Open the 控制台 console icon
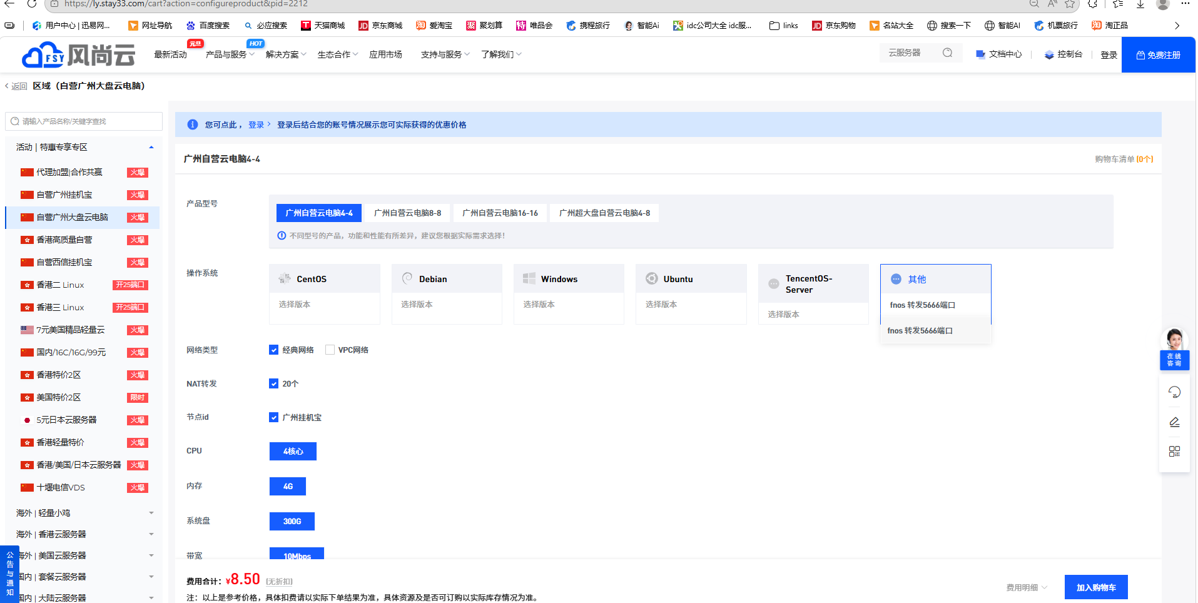This screenshot has height=603, width=1198. pos(1049,55)
